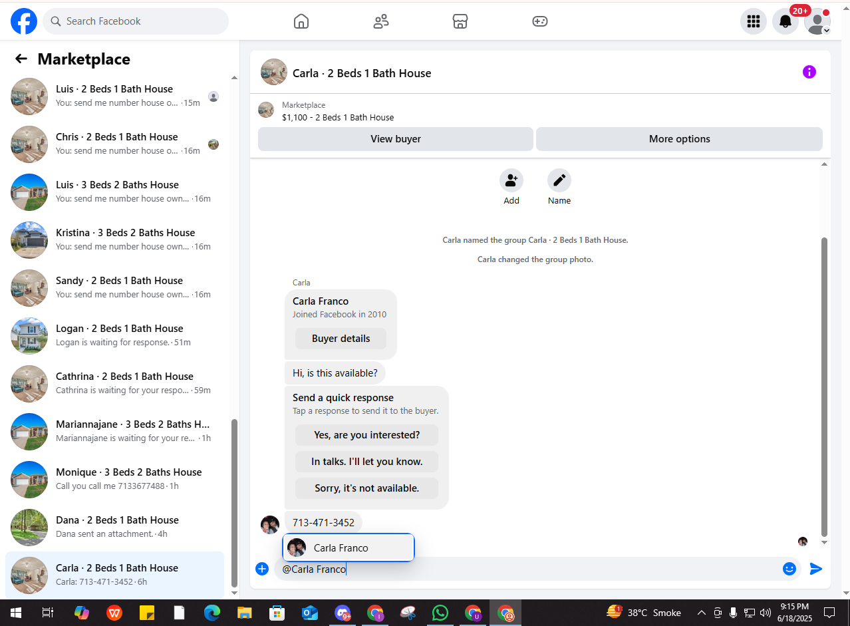
Task: Click the 713-471-3452 message bubble
Action: [323, 523]
